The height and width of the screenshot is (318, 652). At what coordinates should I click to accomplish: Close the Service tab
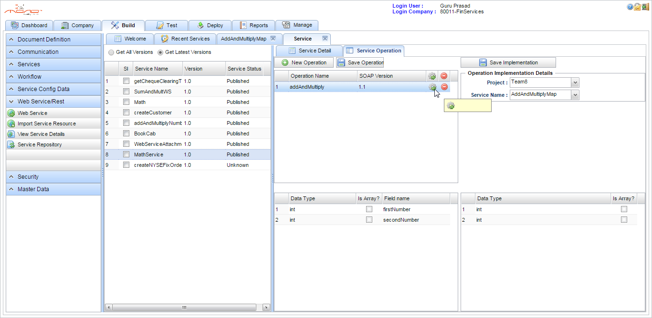pyautogui.click(x=325, y=39)
